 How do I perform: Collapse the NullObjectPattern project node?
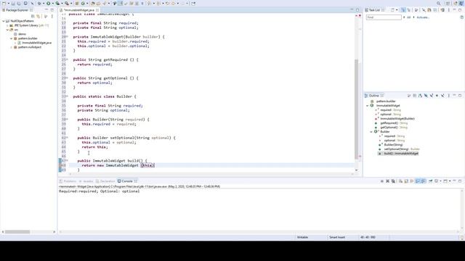3,21
